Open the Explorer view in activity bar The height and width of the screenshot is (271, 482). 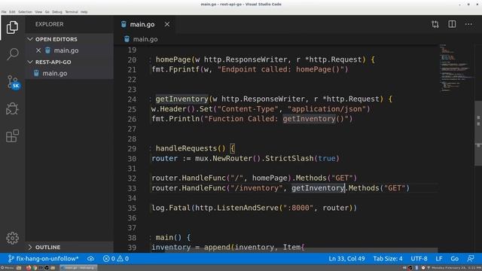click(12, 27)
